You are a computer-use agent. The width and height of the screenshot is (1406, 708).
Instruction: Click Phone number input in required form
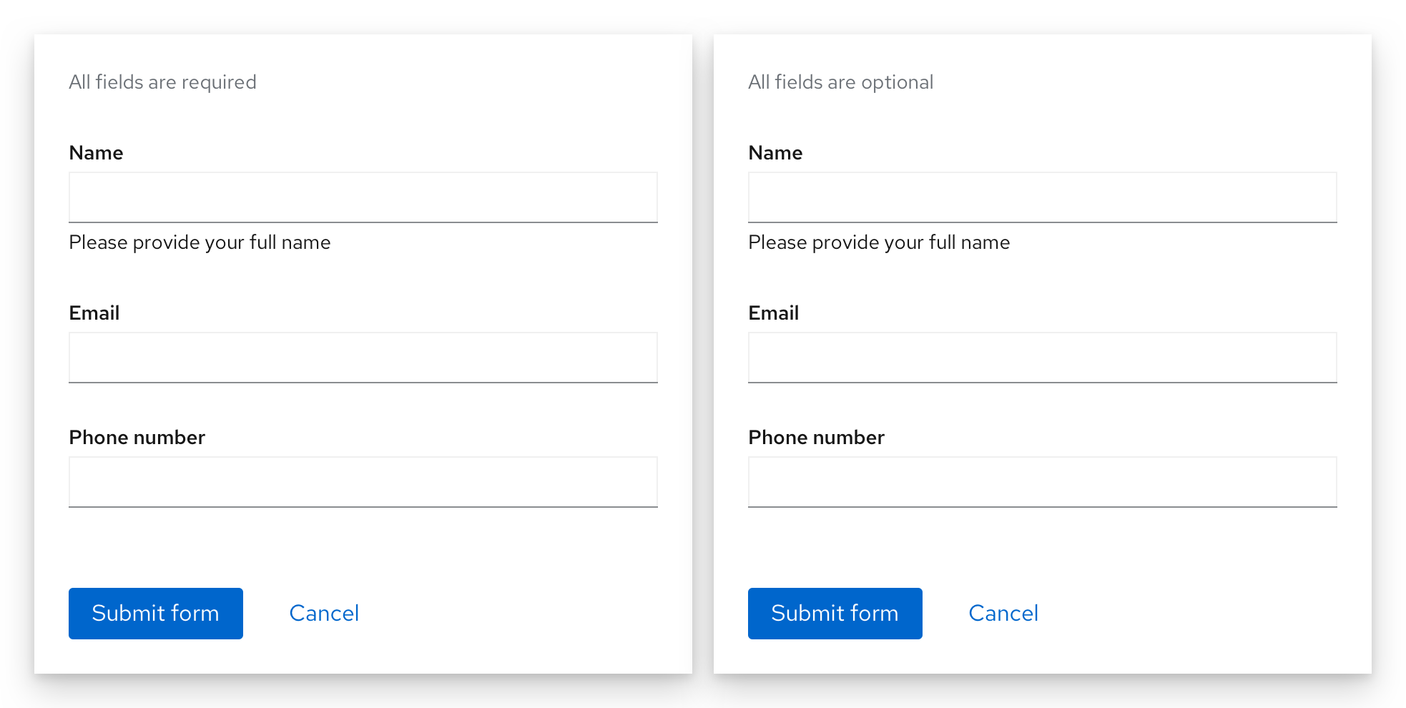tap(363, 482)
